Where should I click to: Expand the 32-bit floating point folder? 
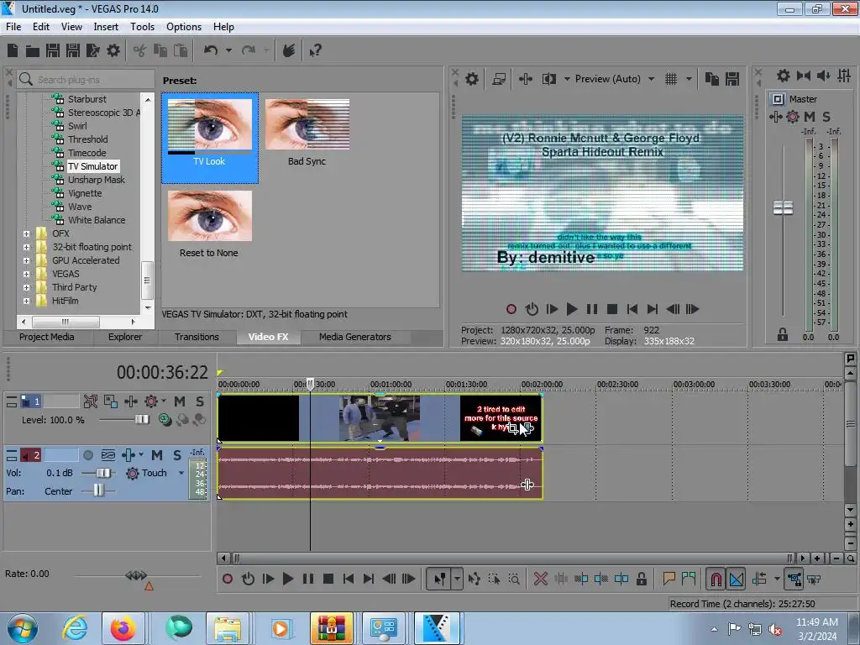click(26, 248)
